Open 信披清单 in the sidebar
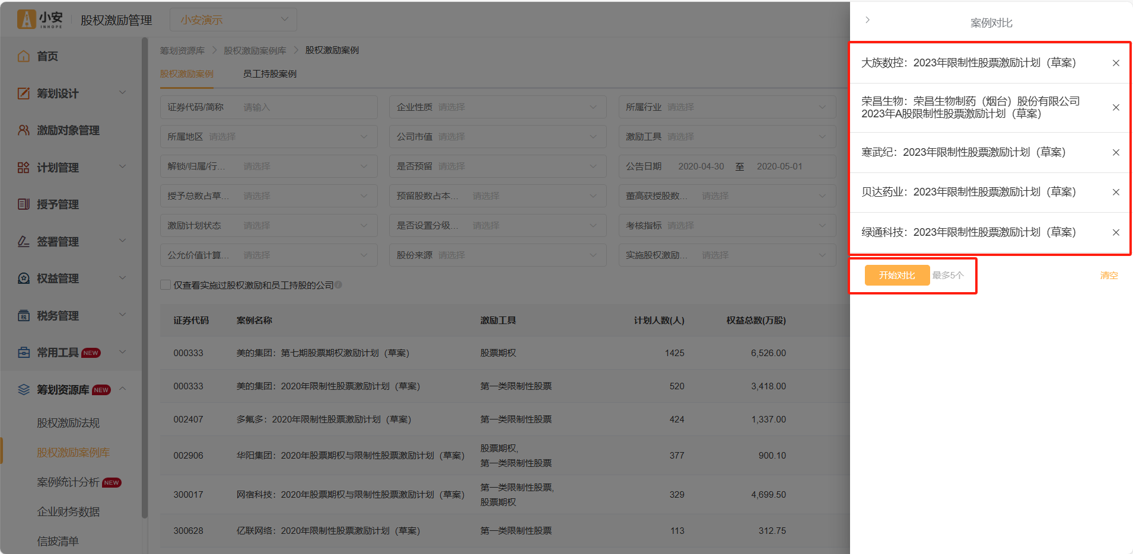The height and width of the screenshot is (554, 1133). (58, 542)
